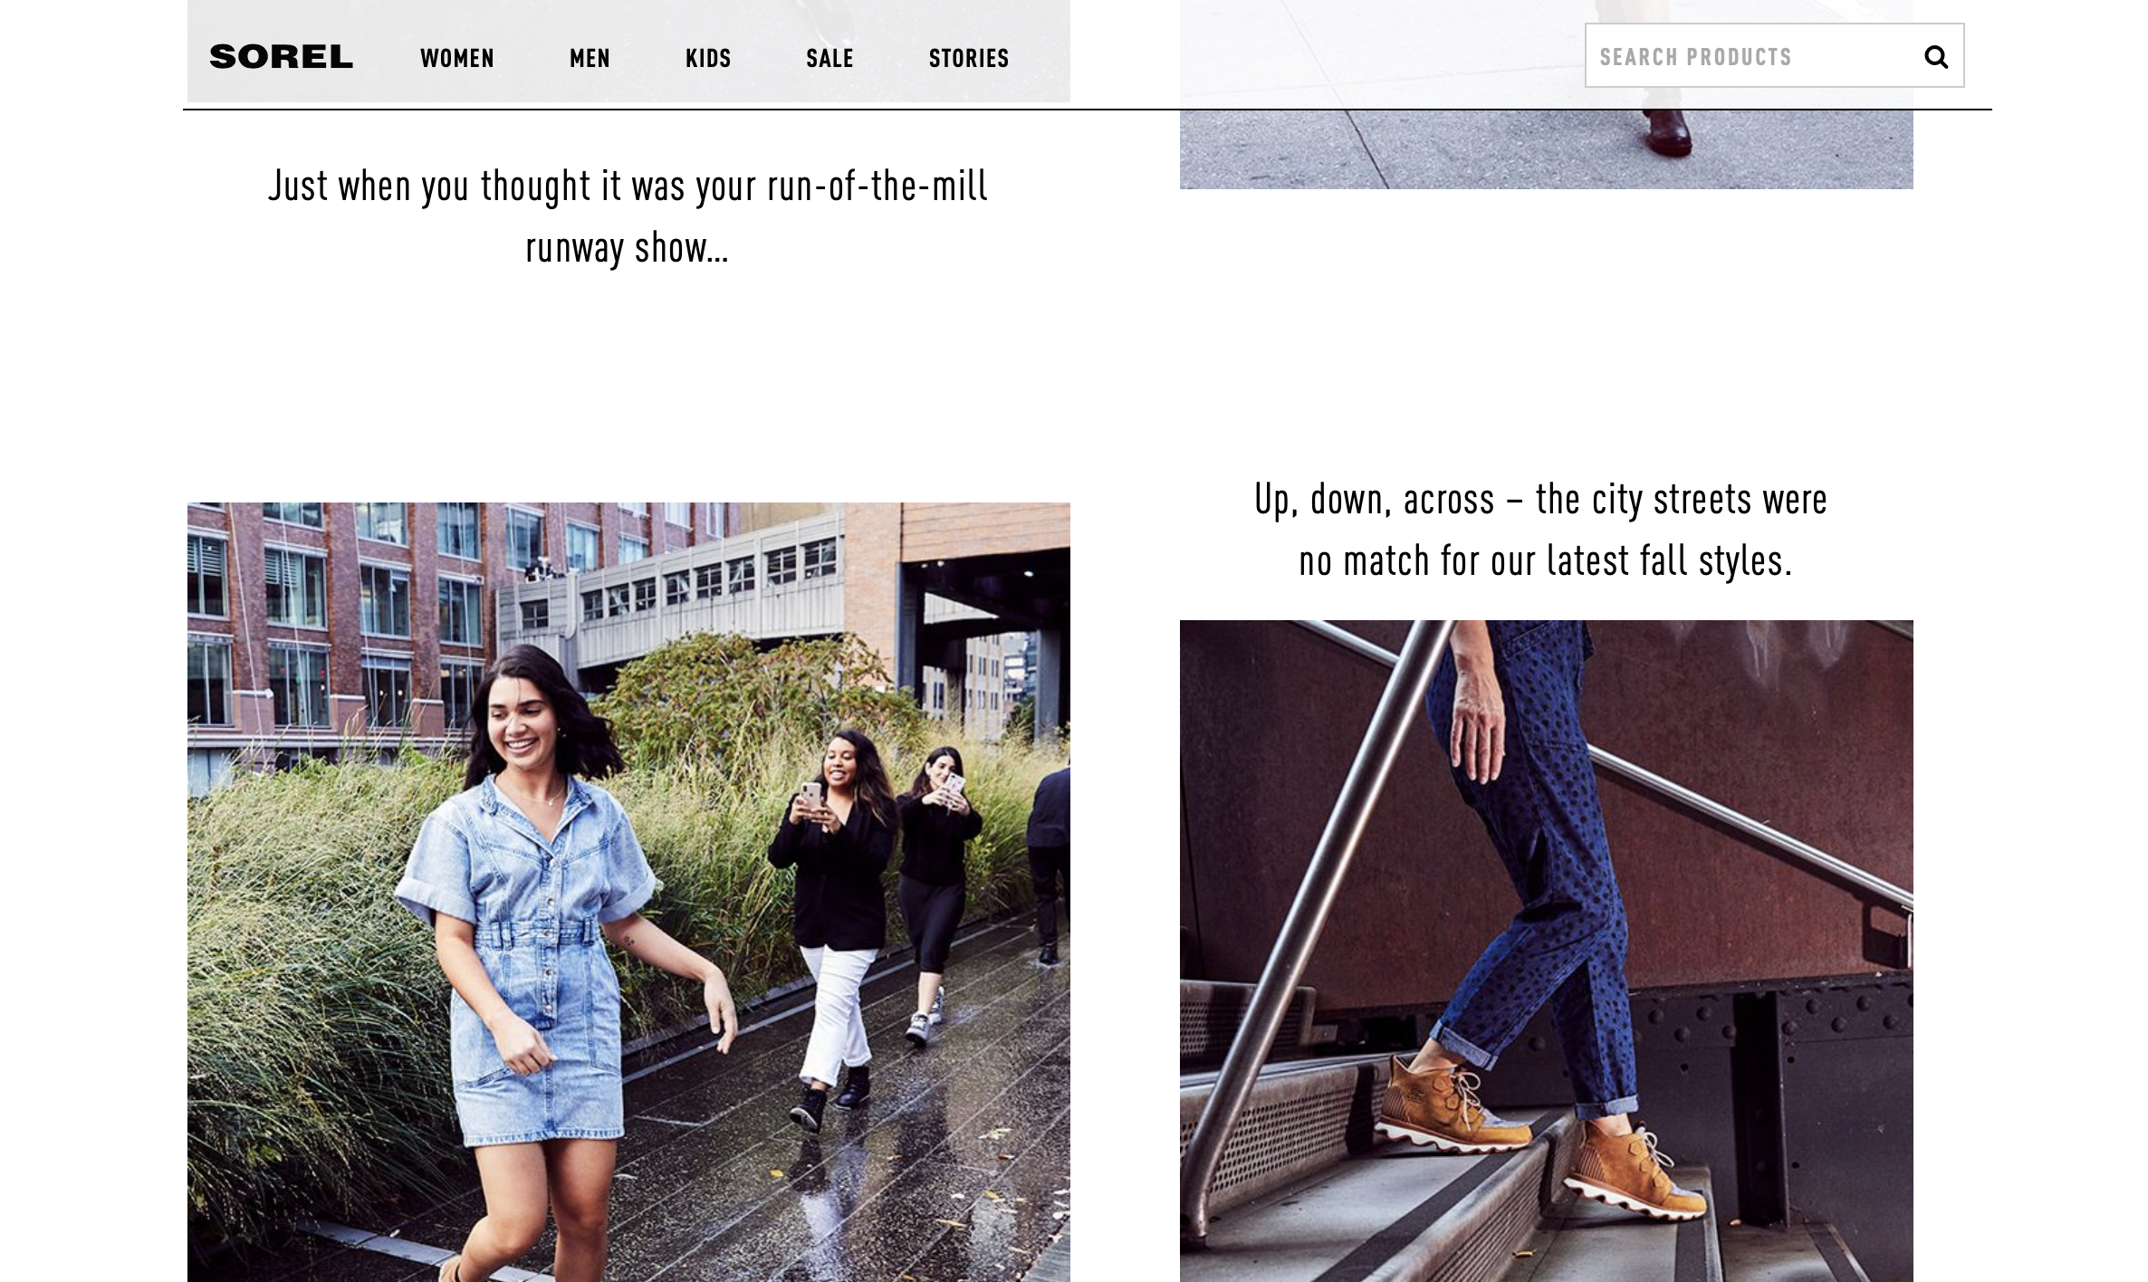
Task: Go to homepage via SOREL logo
Action: pyautogui.click(x=281, y=57)
